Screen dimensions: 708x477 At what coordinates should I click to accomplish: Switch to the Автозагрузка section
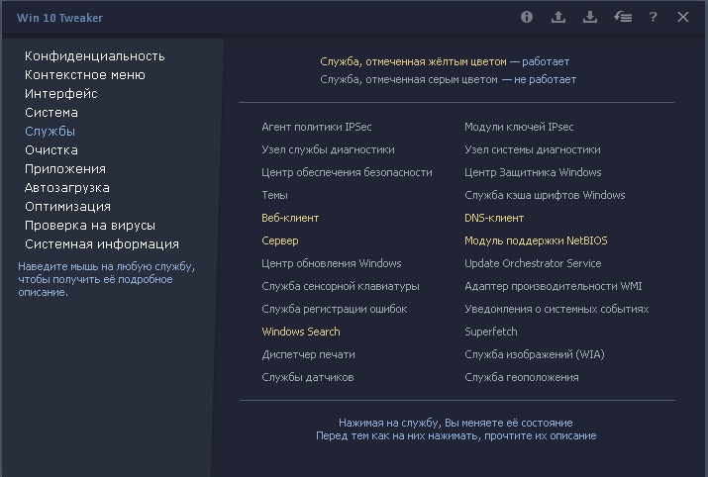click(x=67, y=188)
